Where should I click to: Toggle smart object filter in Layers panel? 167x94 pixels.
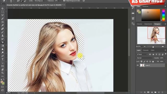(x=163, y=54)
